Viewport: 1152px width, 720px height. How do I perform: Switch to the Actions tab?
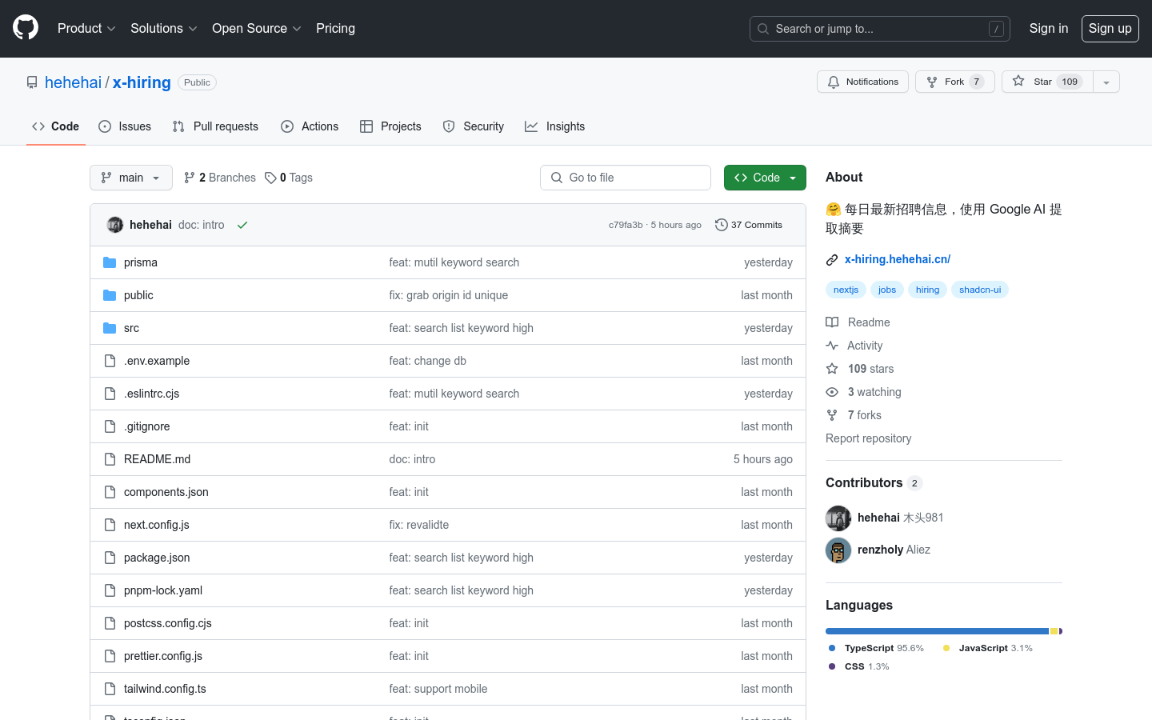(310, 126)
